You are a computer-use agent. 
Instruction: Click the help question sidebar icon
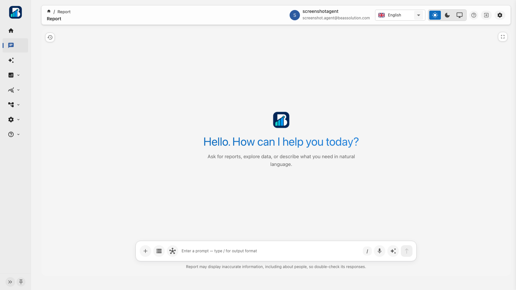11,134
